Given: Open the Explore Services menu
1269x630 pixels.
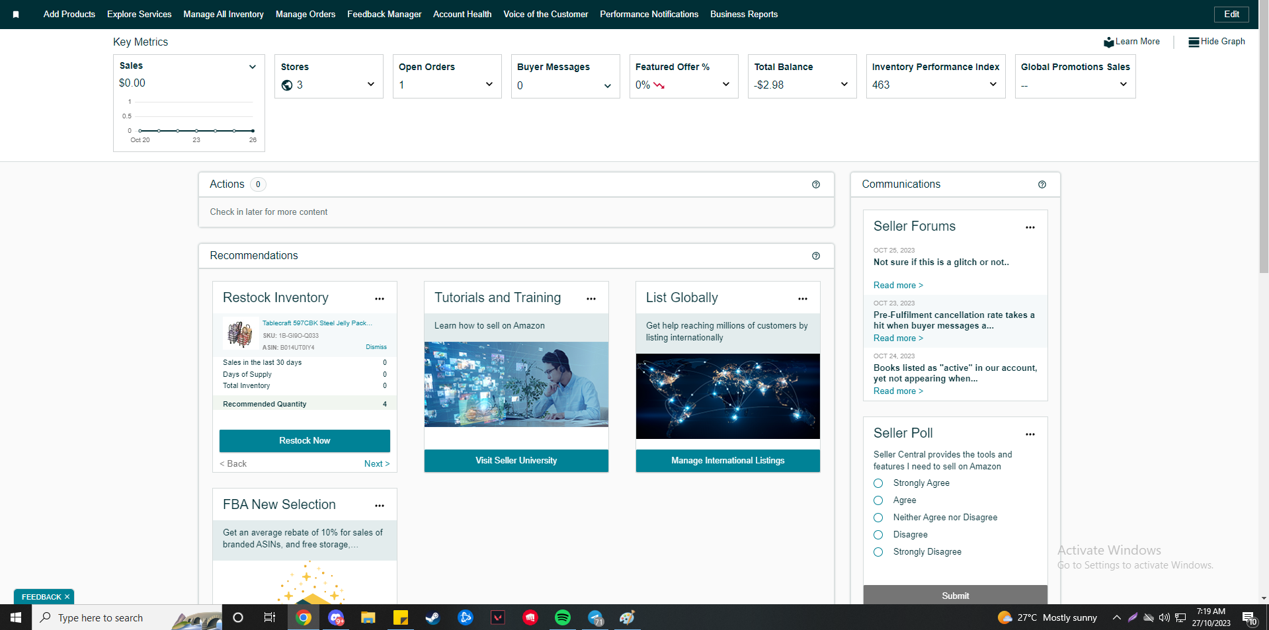Looking at the screenshot, I should [140, 14].
